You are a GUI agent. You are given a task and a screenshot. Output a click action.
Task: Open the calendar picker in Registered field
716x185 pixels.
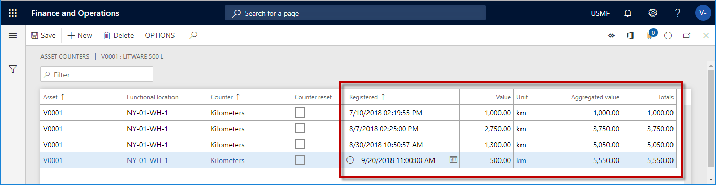click(x=453, y=159)
